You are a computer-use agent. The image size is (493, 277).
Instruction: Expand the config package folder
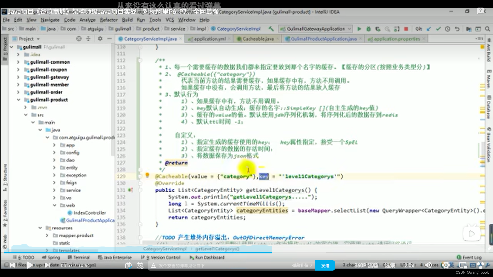[x=54, y=152]
